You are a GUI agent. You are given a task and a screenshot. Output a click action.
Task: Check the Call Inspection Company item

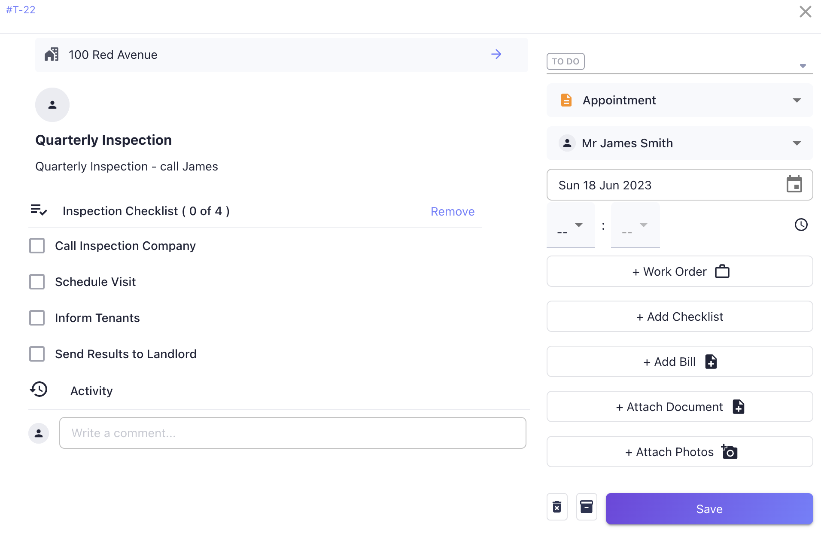(x=37, y=246)
